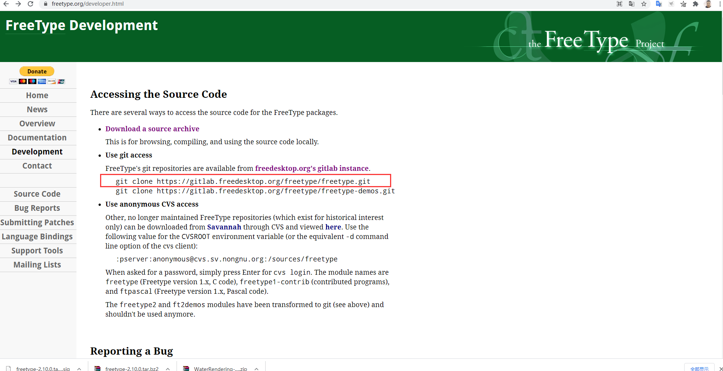723x371 pixels.
Task: Expand options for freetype .sig download
Action: 79,368
